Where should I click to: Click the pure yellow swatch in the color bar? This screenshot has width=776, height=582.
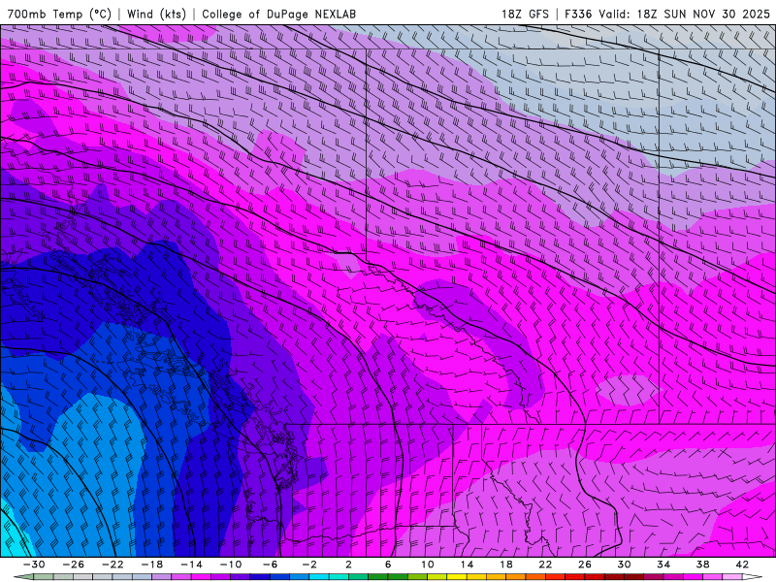[x=457, y=577]
